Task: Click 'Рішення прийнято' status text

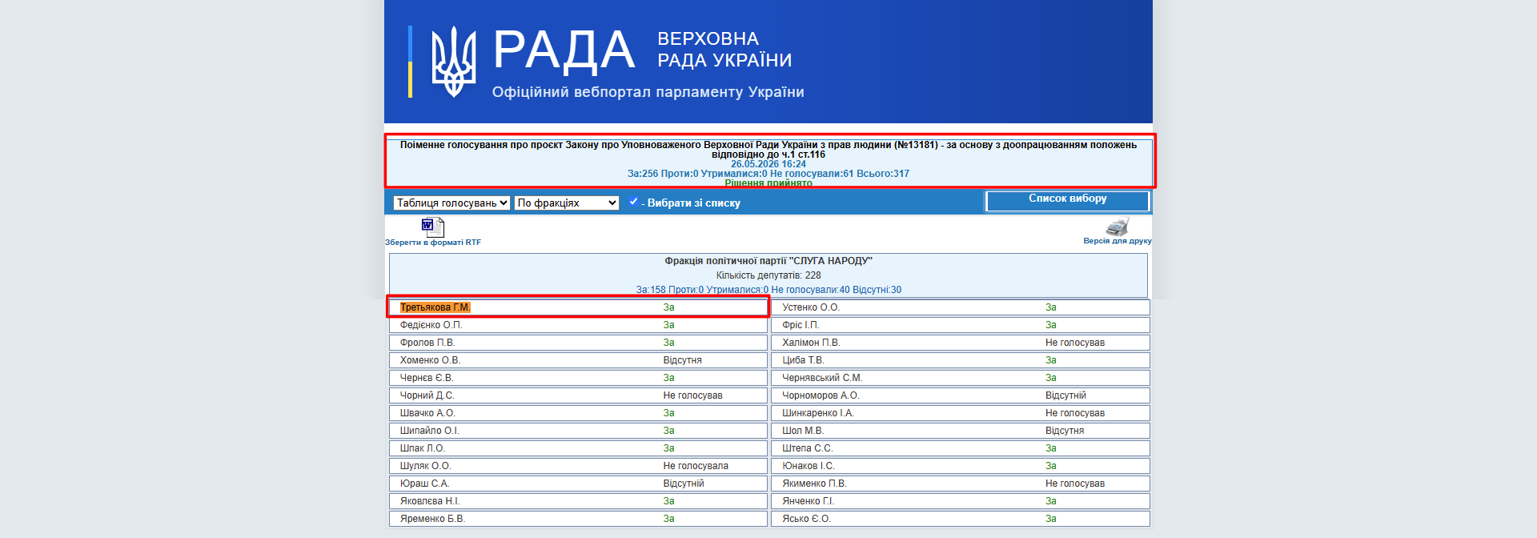Action: pyautogui.click(x=768, y=183)
